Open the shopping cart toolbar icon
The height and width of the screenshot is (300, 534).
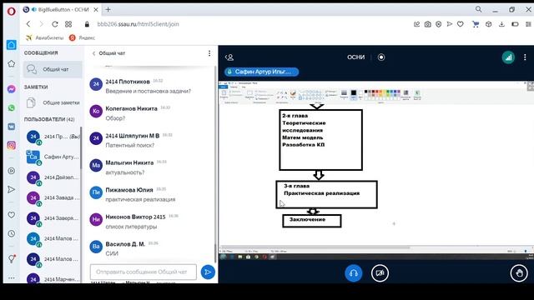point(476,24)
